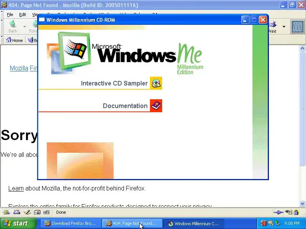The height and width of the screenshot is (229, 306).
Task: Click the Mozilla vertical scrollbar down arrow
Action: click(302, 204)
